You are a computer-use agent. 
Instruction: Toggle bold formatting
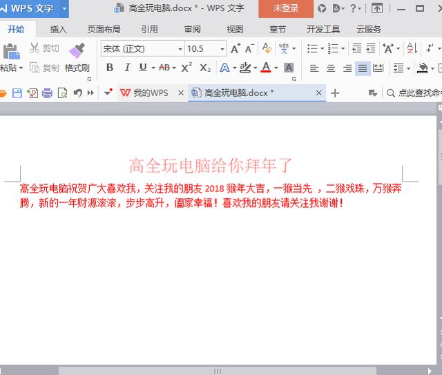pos(110,68)
